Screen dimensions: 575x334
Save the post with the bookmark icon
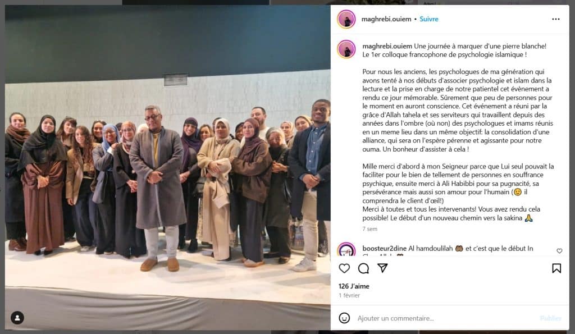[556, 268]
